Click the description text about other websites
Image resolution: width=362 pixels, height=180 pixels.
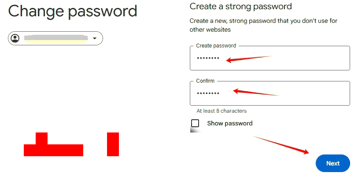[263, 25]
